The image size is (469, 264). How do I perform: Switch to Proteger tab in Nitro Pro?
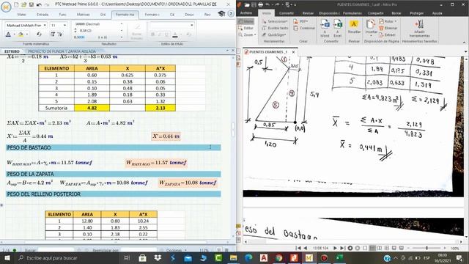(417, 13)
